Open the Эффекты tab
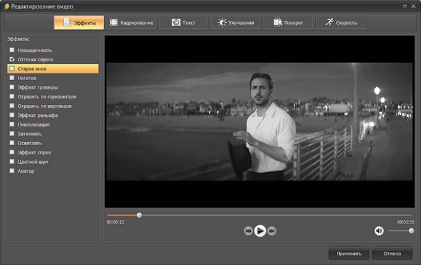This screenshot has width=421, height=265. coord(79,22)
